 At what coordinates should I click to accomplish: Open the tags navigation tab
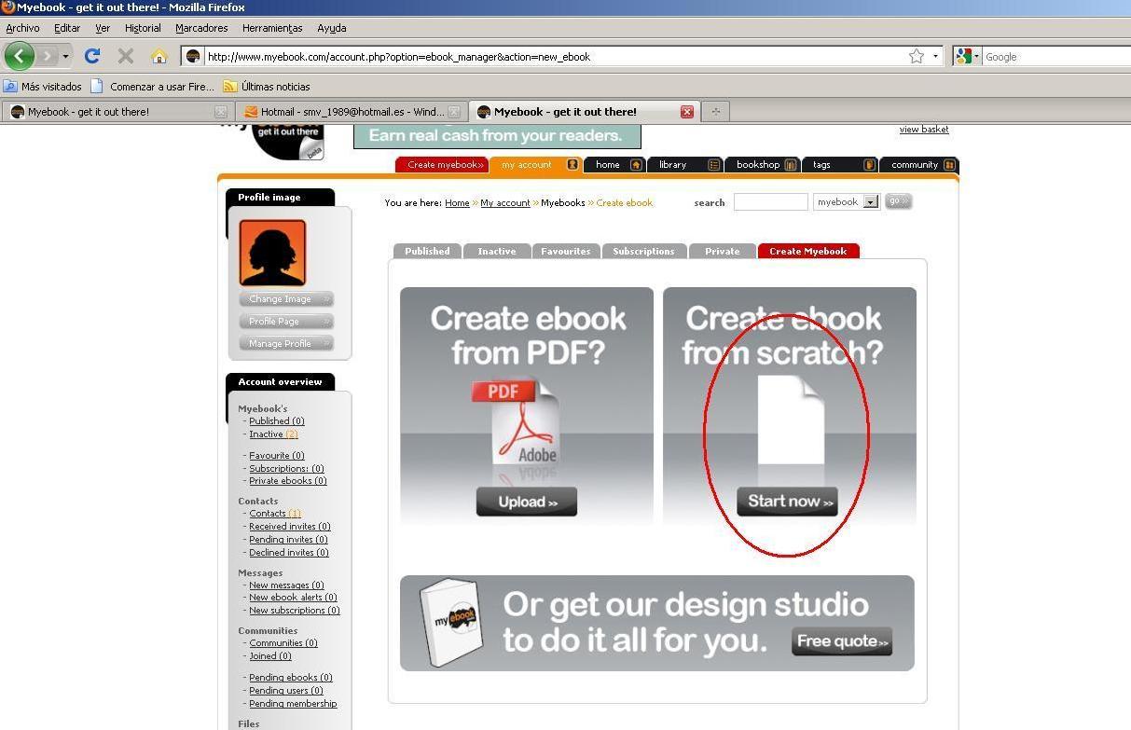click(841, 165)
